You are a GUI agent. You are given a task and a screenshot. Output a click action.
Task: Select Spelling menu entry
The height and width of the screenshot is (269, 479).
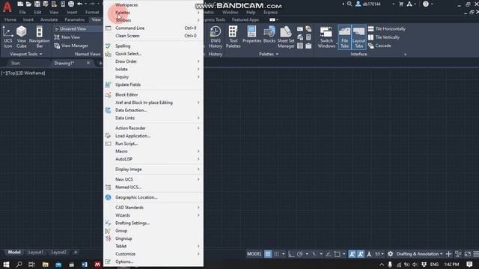coord(153,46)
